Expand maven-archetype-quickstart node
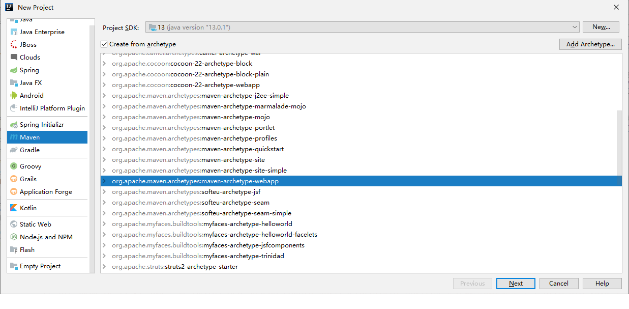The width and height of the screenshot is (629, 309). (104, 149)
